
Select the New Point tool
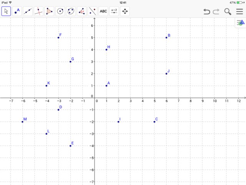pos(17,11)
